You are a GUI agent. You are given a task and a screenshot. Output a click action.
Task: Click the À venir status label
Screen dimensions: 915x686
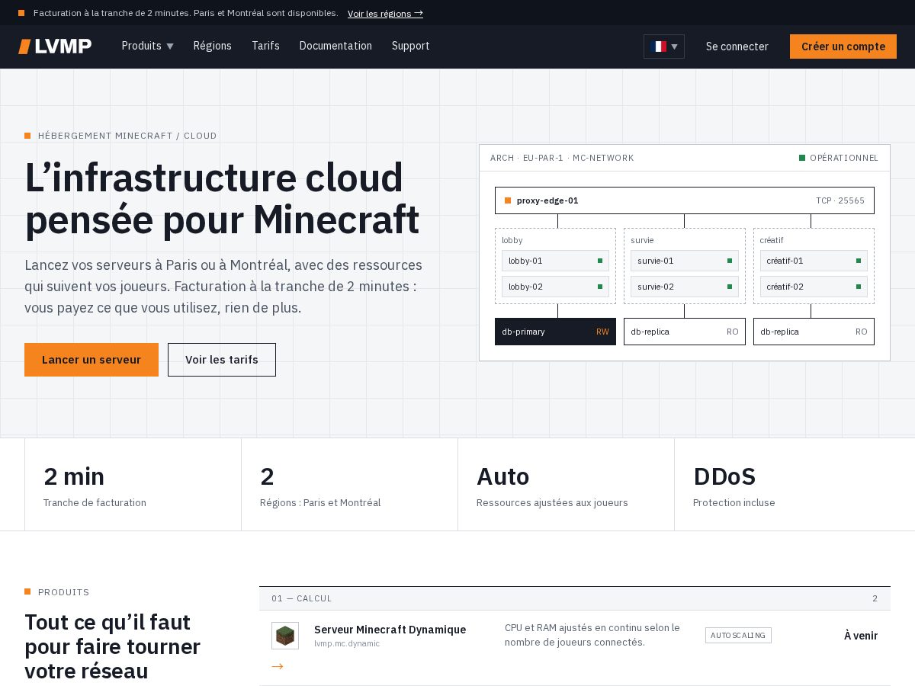click(x=861, y=636)
